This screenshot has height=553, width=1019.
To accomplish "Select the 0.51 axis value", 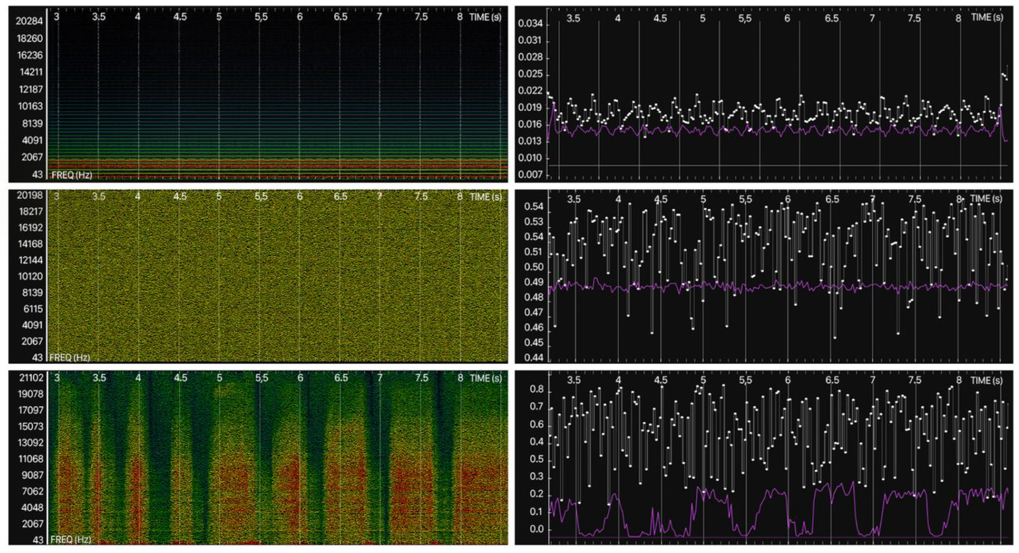I will point(534,252).
